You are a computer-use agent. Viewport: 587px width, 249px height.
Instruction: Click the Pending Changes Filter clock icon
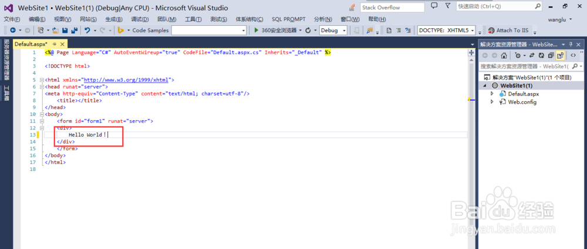pyautogui.click(x=517, y=56)
